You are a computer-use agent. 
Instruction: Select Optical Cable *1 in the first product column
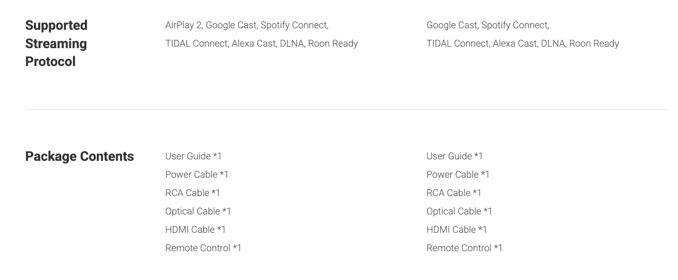(198, 211)
